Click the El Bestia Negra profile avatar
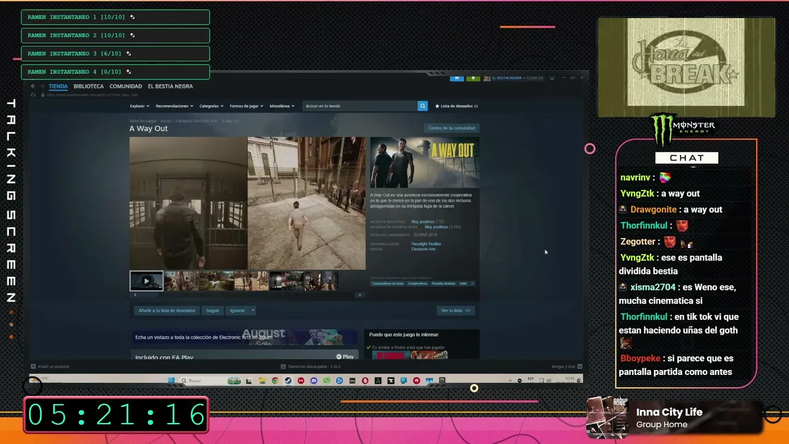This screenshot has width=789, height=444. [x=486, y=78]
